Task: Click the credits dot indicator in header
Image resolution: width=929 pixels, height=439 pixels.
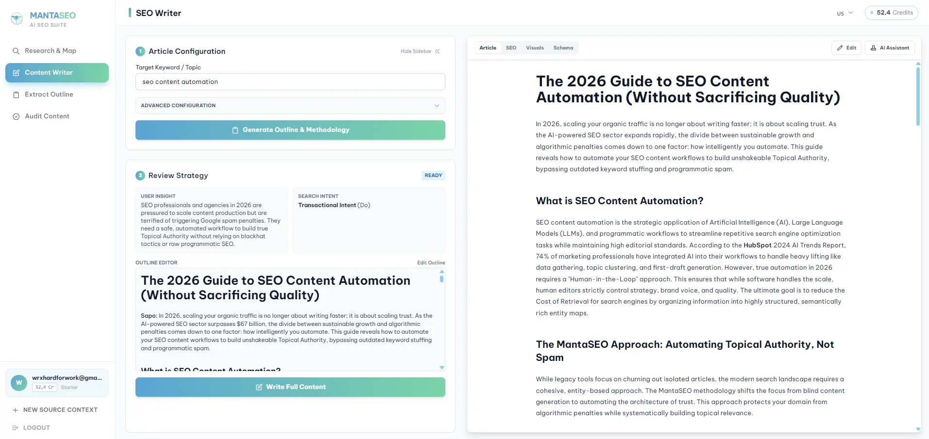Action: click(872, 13)
